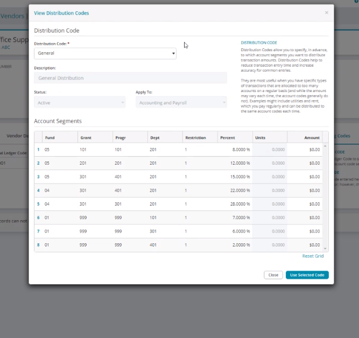Click the Vendors heading in background page

pyautogui.click(x=12, y=16)
